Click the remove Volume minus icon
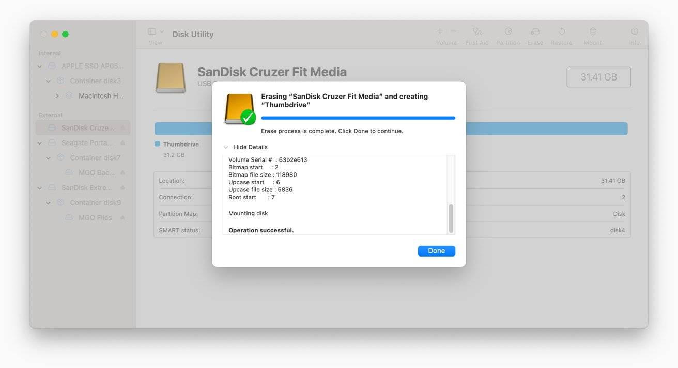Image resolution: width=678 pixels, height=368 pixels. point(454,31)
